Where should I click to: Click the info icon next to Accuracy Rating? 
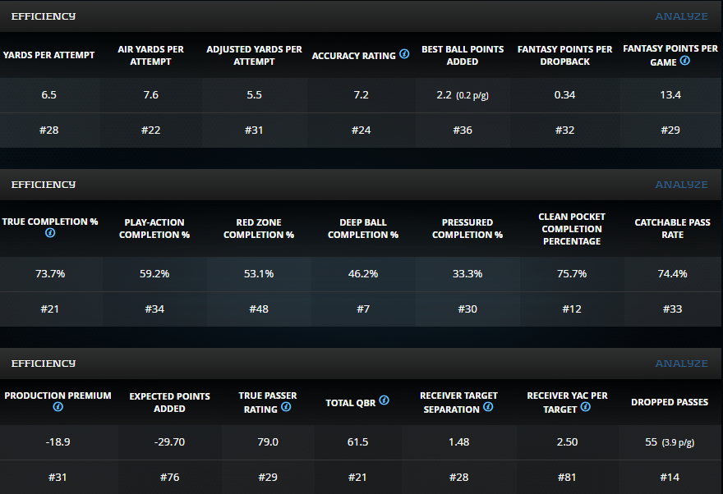coord(403,55)
